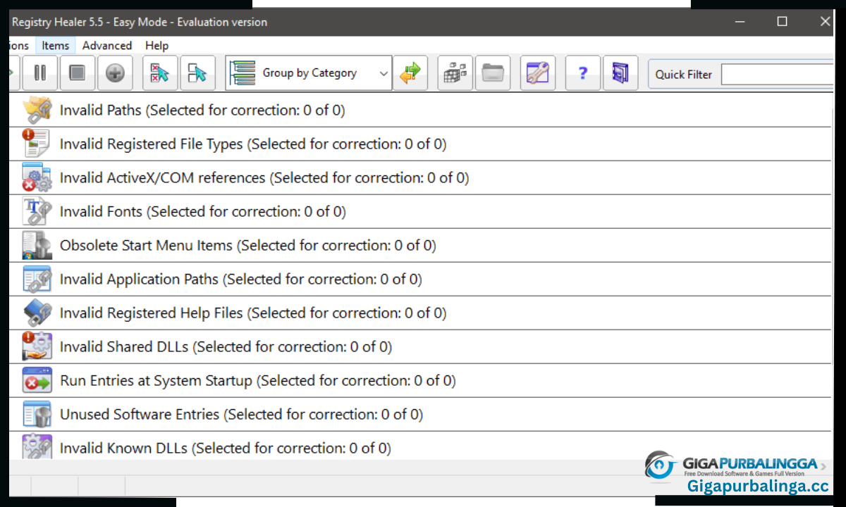Click the Invalid Registered File Types icon
Image resolution: width=846 pixels, height=507 pixels.
tap(37, 144)
